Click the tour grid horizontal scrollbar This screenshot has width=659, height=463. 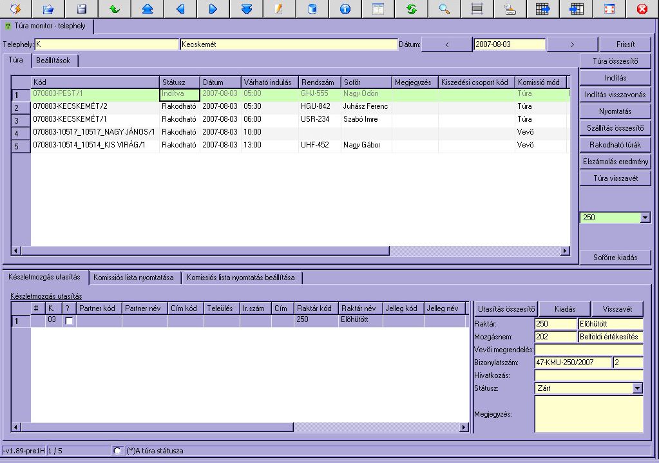tap(206, 250)
